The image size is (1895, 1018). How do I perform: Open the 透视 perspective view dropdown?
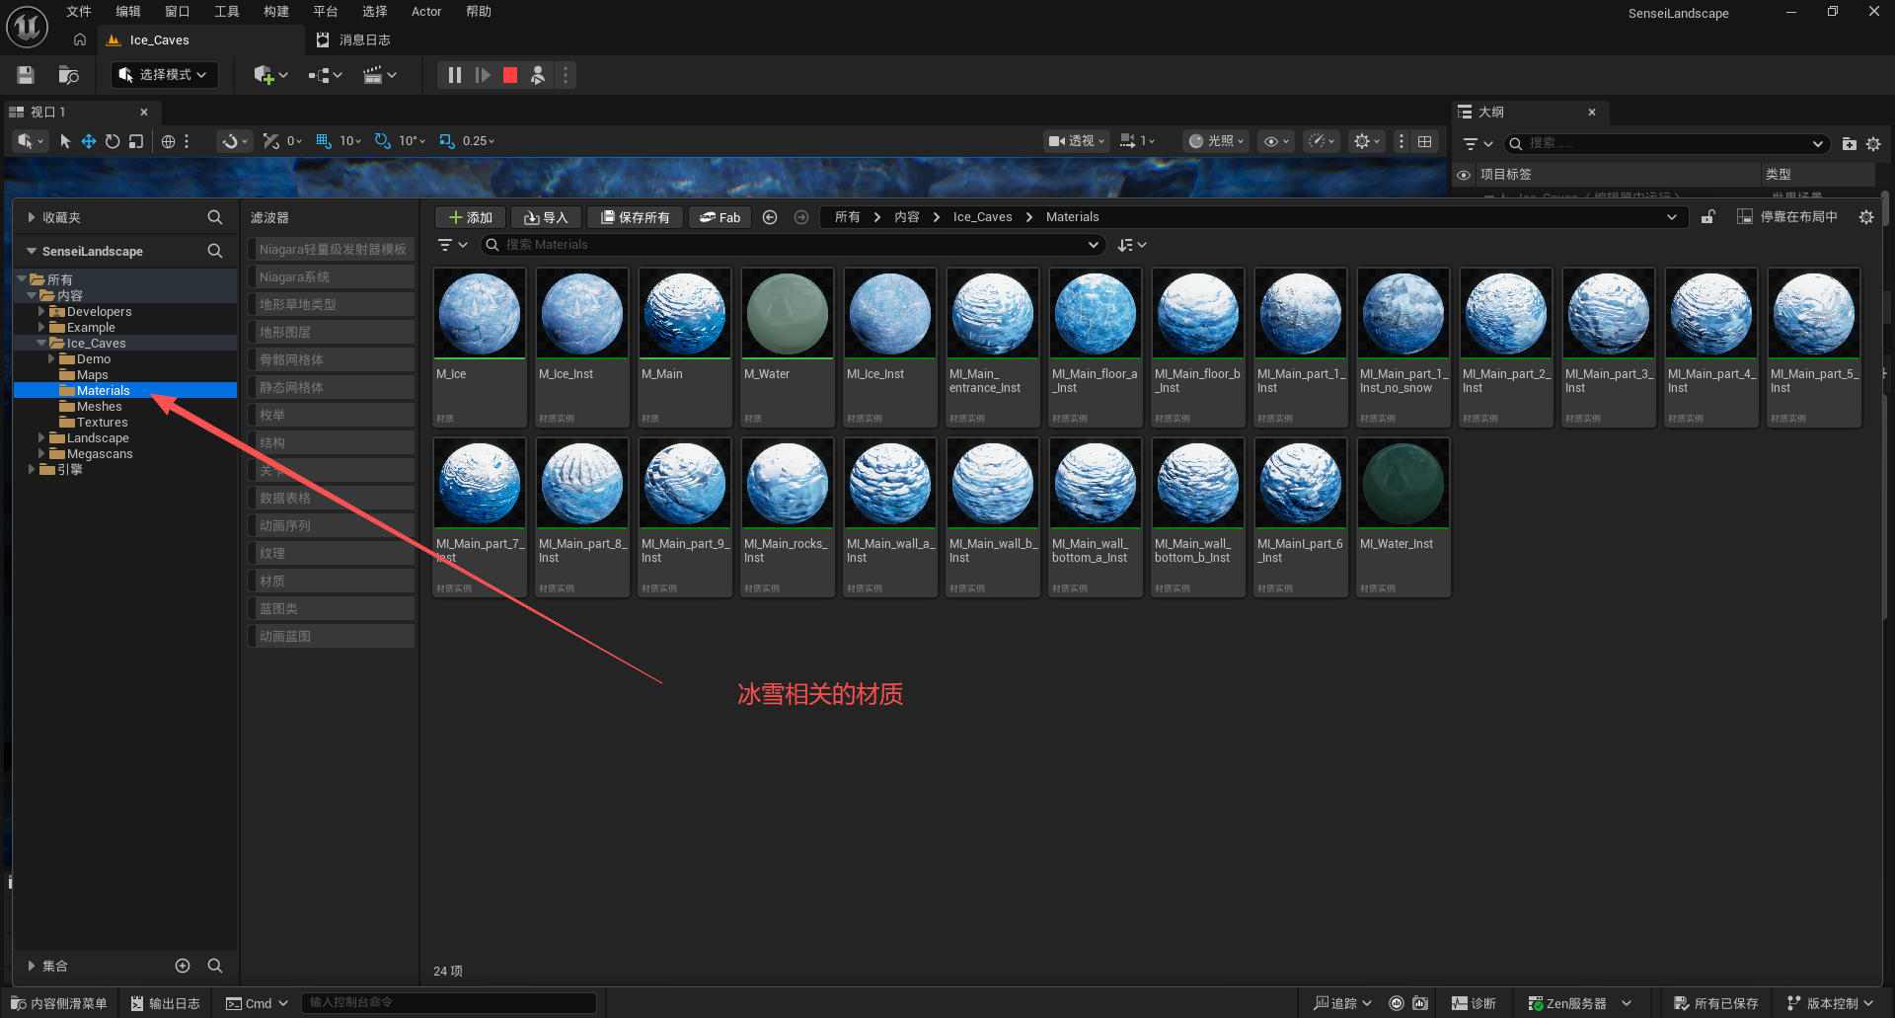(1077, 141)
